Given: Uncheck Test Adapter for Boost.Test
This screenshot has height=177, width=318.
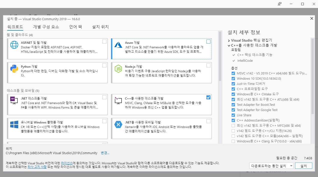Looking at the screenshot, I should coord(233,105).
